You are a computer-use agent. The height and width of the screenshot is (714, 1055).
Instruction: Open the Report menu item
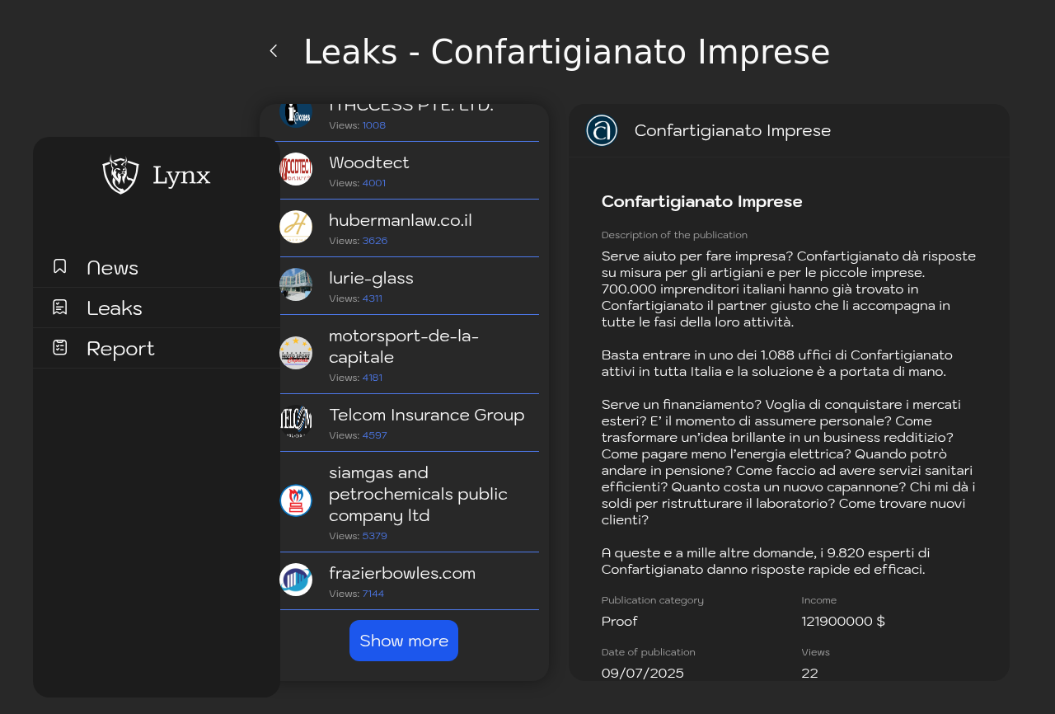(x=157, y=348)
